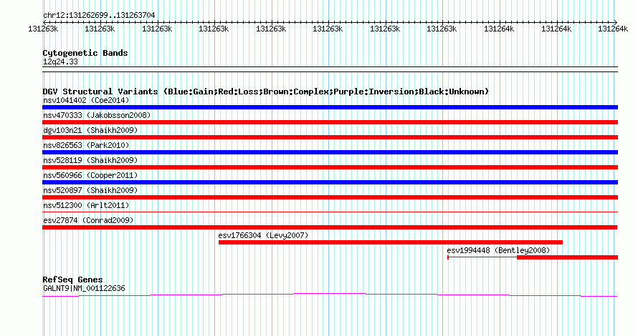Select the blue gain bar of nsv560966
Image resolution: width=638 pixels, height=336 pixels.
point(330,182)
